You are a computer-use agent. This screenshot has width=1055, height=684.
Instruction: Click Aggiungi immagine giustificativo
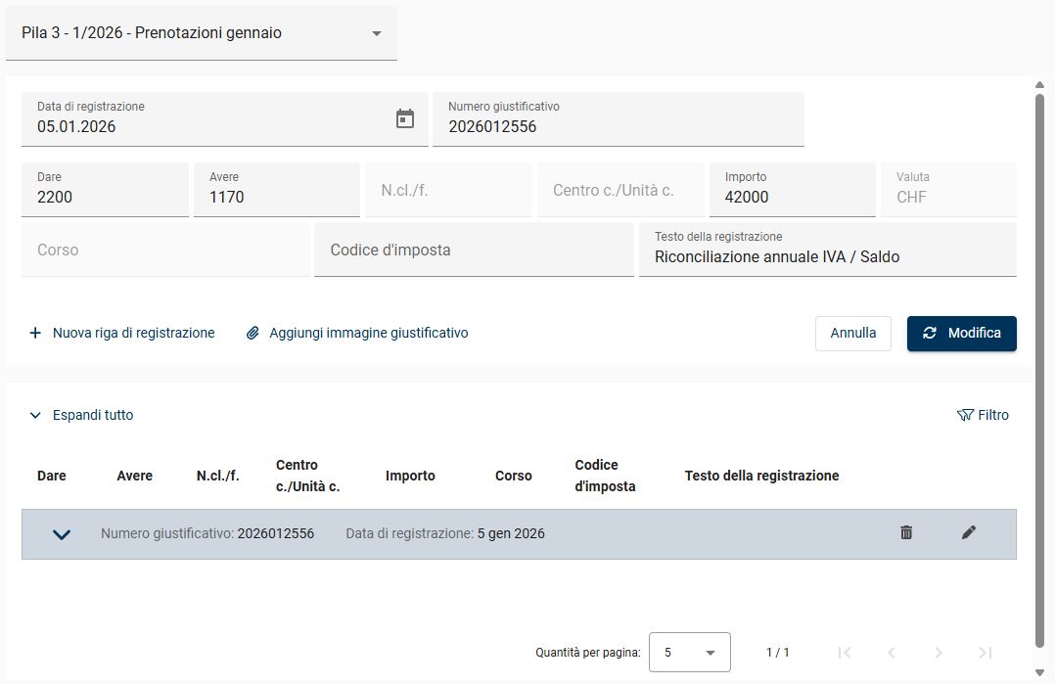click(357, 333)
